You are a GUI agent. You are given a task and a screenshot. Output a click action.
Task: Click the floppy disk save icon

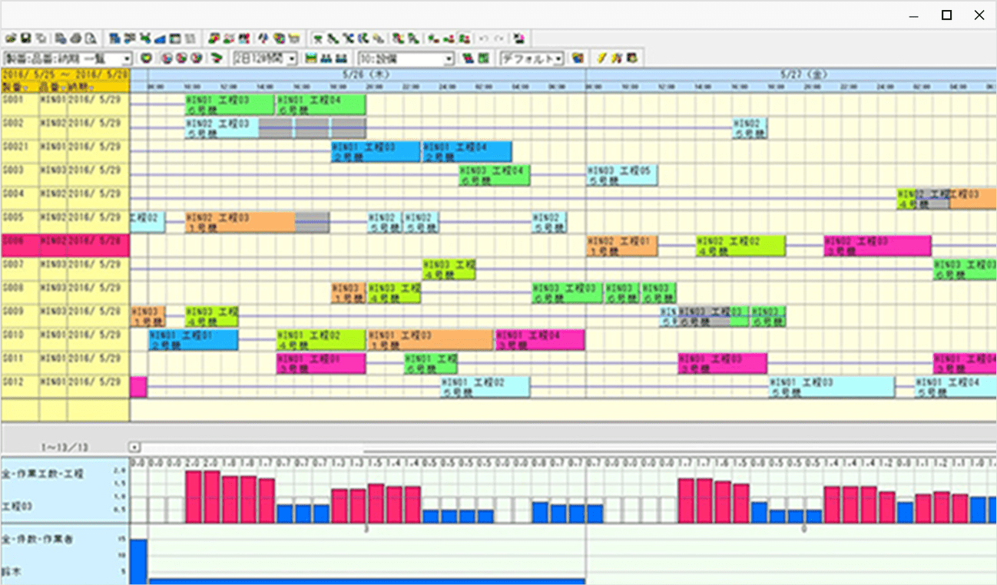pos(25,38)
